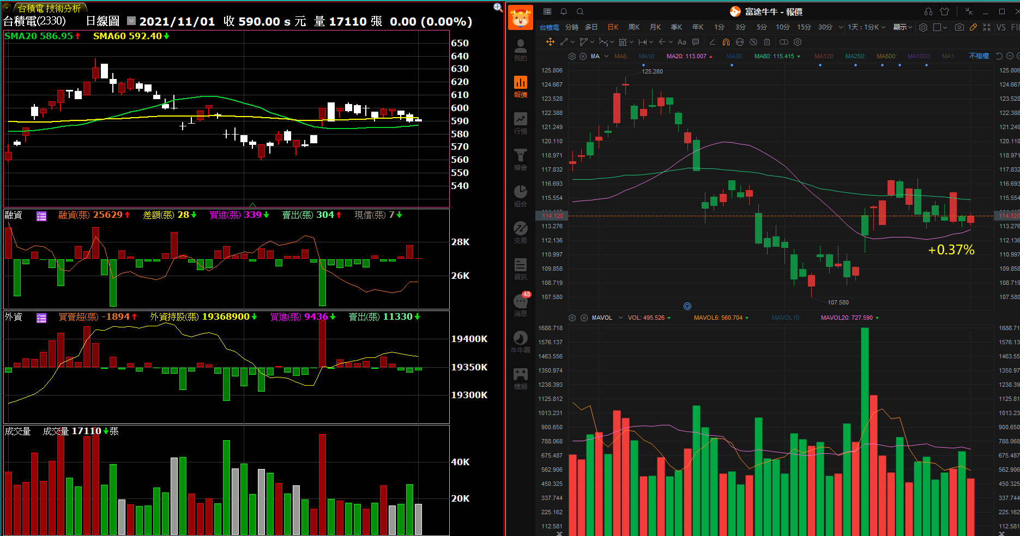Switch to 5分 chart tab

tap(762, 27)
